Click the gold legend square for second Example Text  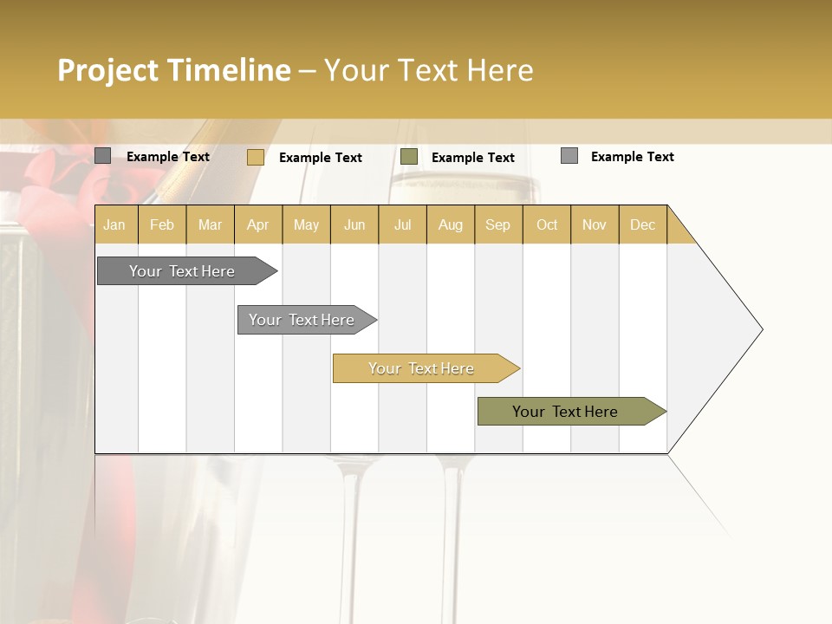pos(255,157)
